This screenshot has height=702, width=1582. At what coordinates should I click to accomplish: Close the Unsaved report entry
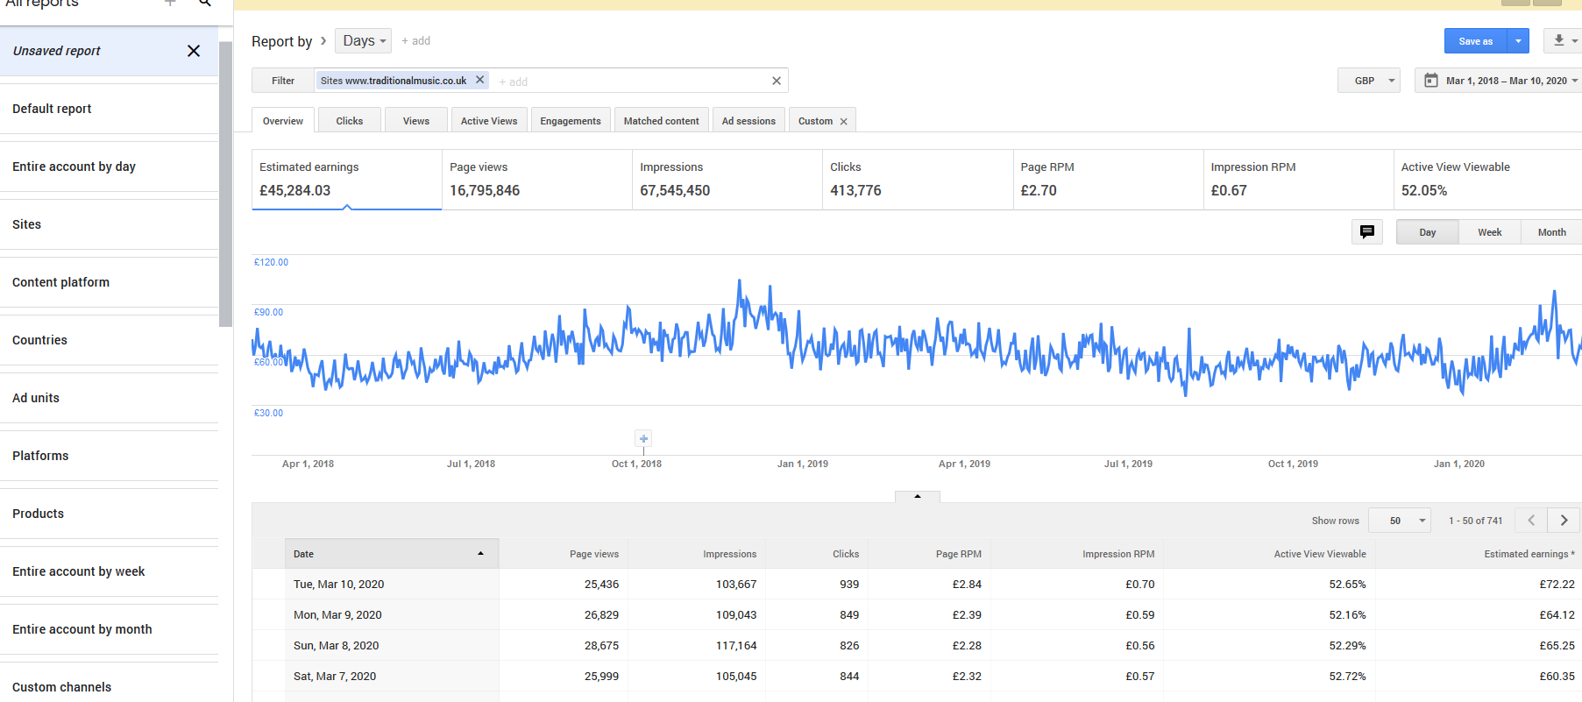pos(194,51)
